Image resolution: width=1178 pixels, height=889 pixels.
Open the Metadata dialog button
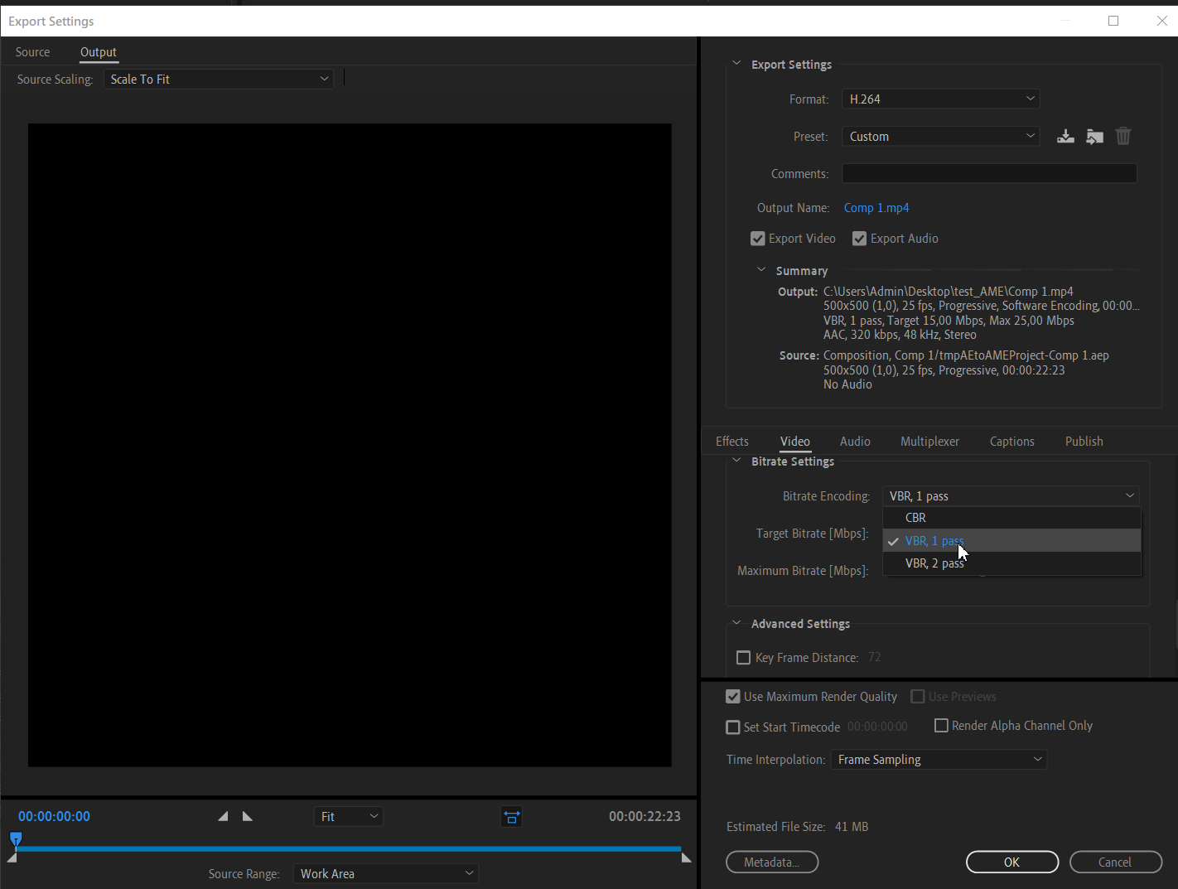(772, 862)
